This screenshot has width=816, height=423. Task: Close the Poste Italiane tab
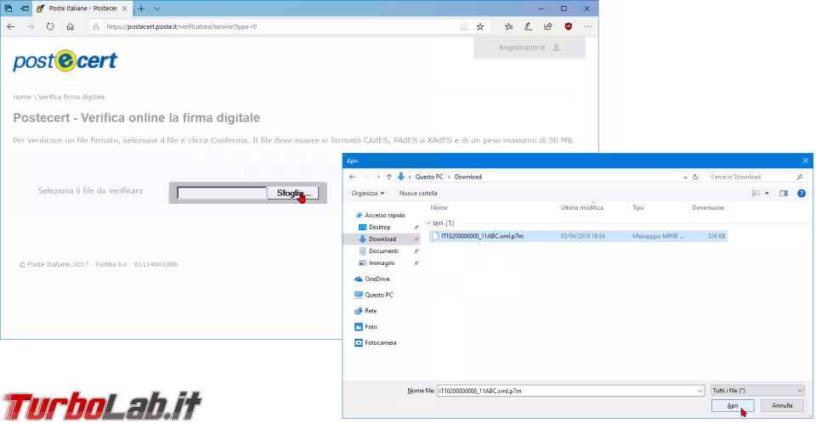coord(124,8)
